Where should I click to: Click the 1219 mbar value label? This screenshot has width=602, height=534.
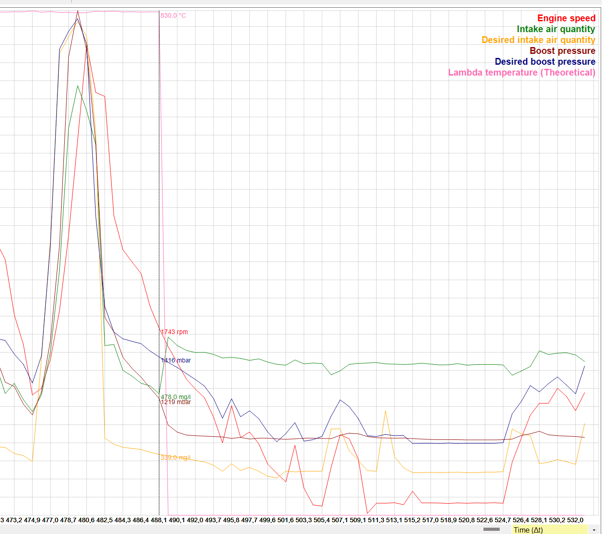(177, 402)
